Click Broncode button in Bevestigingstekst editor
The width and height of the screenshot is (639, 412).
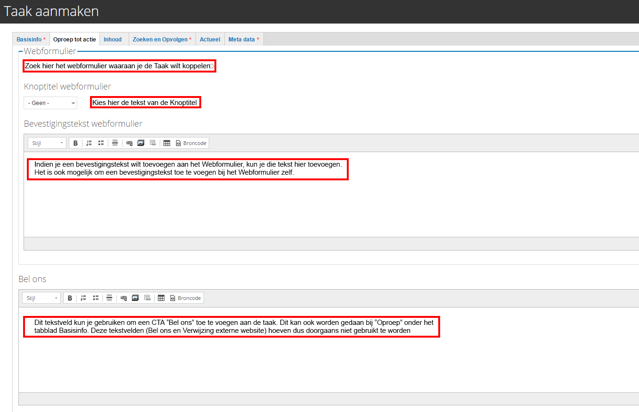[x=191, y=143]
